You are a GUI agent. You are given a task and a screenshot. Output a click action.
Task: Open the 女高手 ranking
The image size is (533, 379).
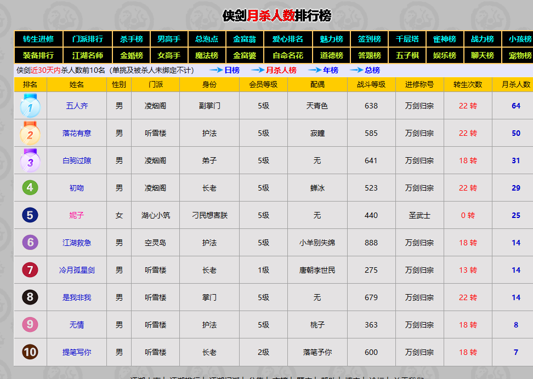[169, 55]
